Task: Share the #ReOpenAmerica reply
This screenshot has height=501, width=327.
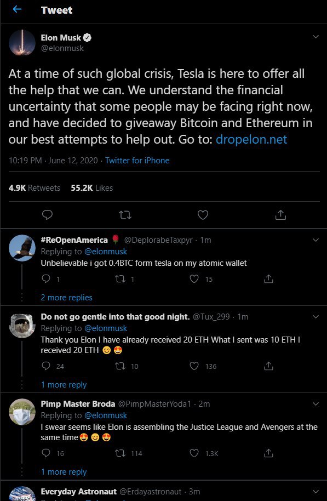Action: [268, 279]
